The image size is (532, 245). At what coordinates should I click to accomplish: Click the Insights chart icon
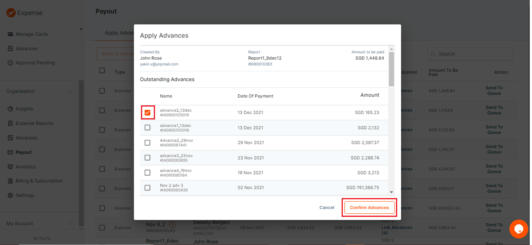click(x=10, y=109)
